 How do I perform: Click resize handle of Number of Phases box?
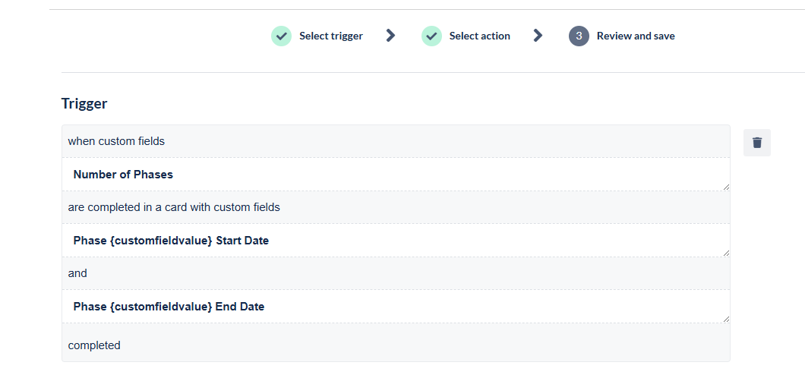tap(726, 187)
